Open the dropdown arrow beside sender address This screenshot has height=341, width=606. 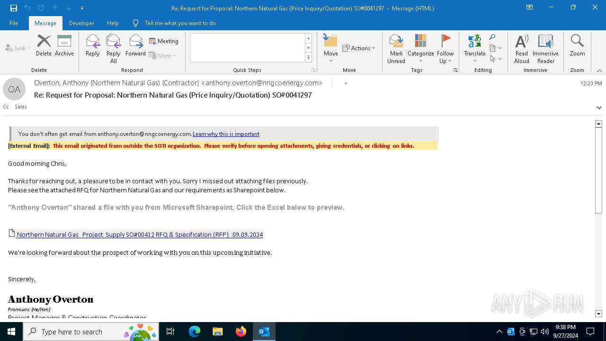coord(346,83)
